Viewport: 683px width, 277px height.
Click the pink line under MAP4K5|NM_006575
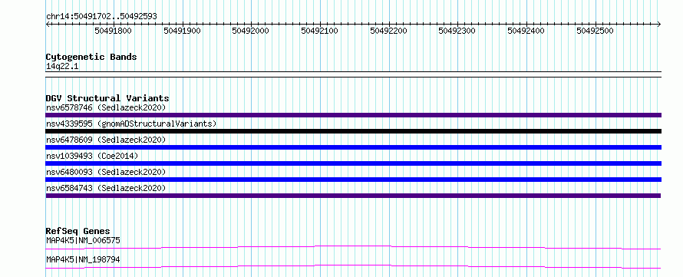(353, 247)
